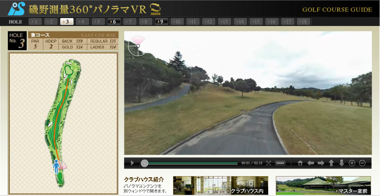This screenshot has height=196, width=380.
Task: Open the マスター室前 panorama thumbnail
Action: pos(323,186)
